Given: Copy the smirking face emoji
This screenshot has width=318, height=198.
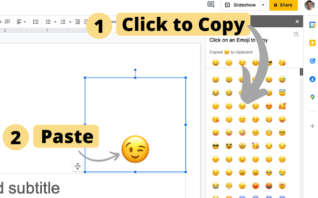Looking at the screenshot, I should coord(269,146).
